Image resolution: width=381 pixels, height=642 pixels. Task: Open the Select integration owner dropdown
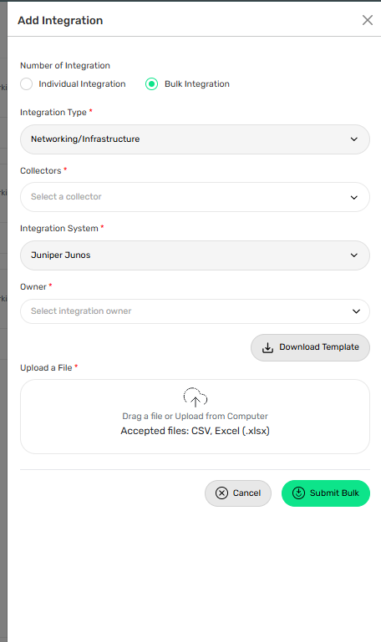click(195, 311)
